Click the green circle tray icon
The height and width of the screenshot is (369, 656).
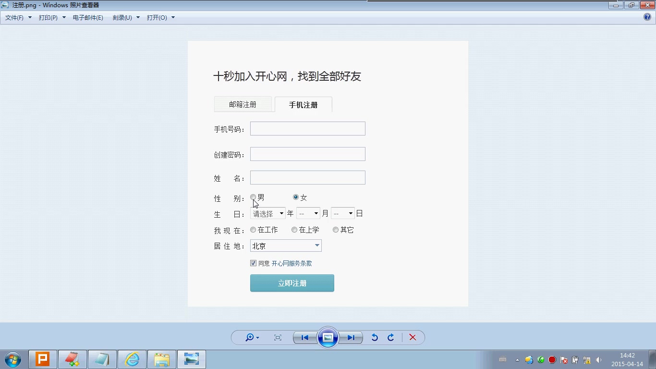[x=541, y=359]
